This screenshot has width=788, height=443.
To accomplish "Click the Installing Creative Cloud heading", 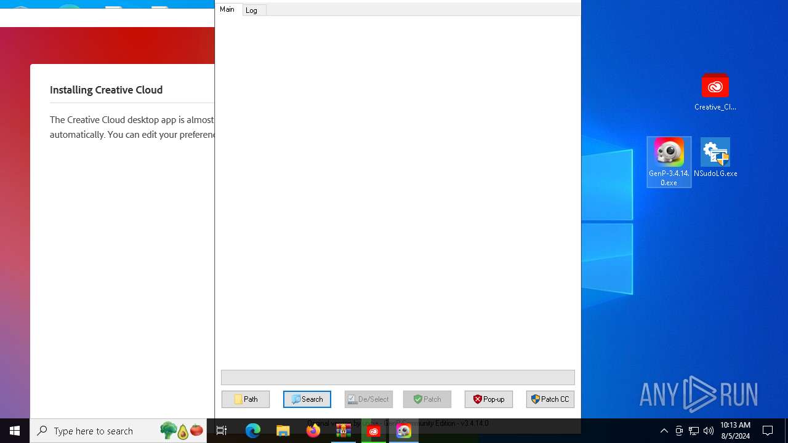I will [107, 90].
